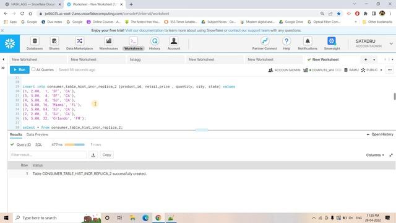Add a new worksheet tab
The width and height of the screenshot is (396, 223).
point(366,59)
